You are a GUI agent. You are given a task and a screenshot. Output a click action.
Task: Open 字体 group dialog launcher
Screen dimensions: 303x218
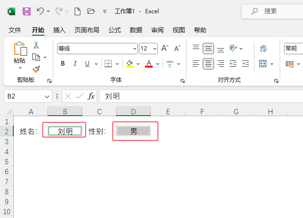point(183,81)
